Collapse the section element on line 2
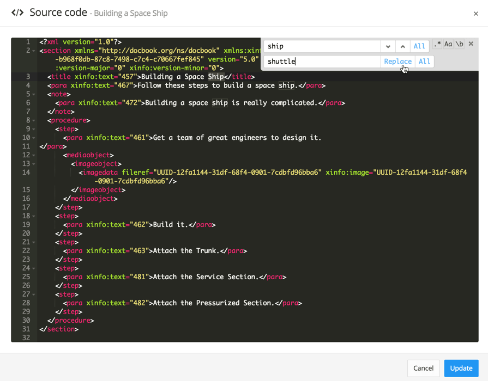Screen dimensions: 488x381 [34, 51]
